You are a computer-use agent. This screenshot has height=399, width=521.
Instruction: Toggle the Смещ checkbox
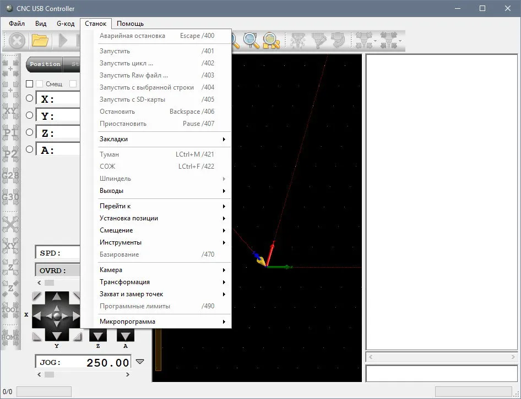pyautogui.click(x=39, y=84)
